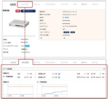
Task: Click the 内蔵SIM usage chart
Action: coord(18,91)
